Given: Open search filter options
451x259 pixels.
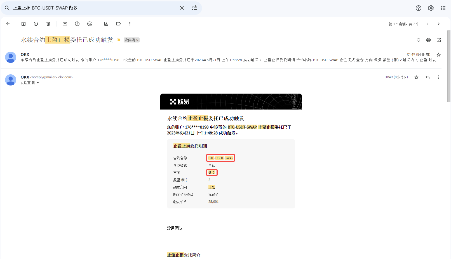Looking at the screenshot, I should pyautogui.click(x=194, y=8).
